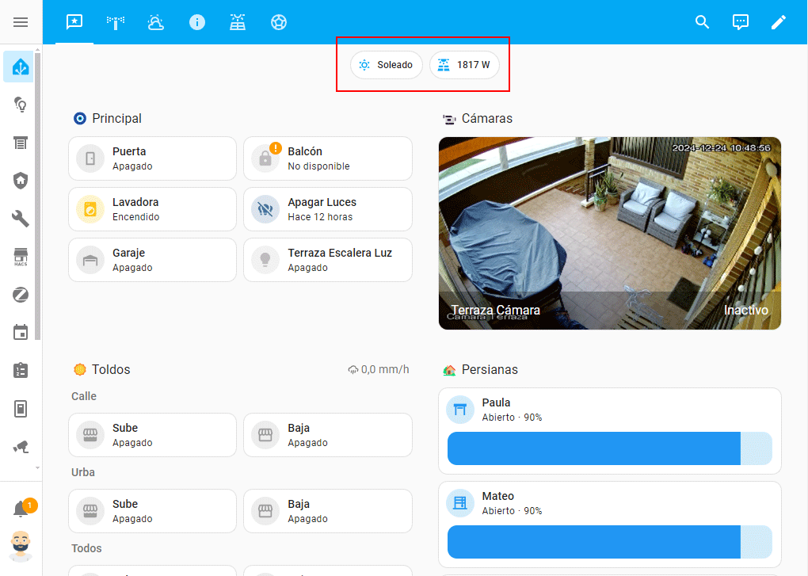Toggle the Lavadora washing machine tile
This screenshot has height=576, width=808.
pyautogui.click(x=153, y=209)
